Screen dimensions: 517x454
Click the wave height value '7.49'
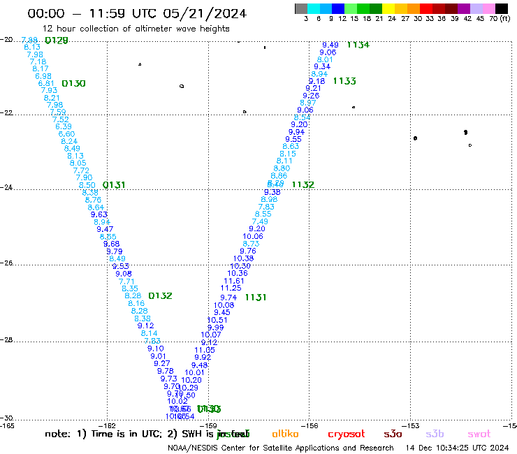pyautogui.click(x=260, y=221)
